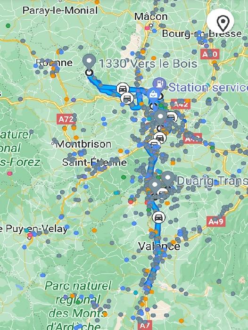The image size is (248, 330).
Task: Tap the 1330 Vers le Bois label
Action: click(148, 63)
